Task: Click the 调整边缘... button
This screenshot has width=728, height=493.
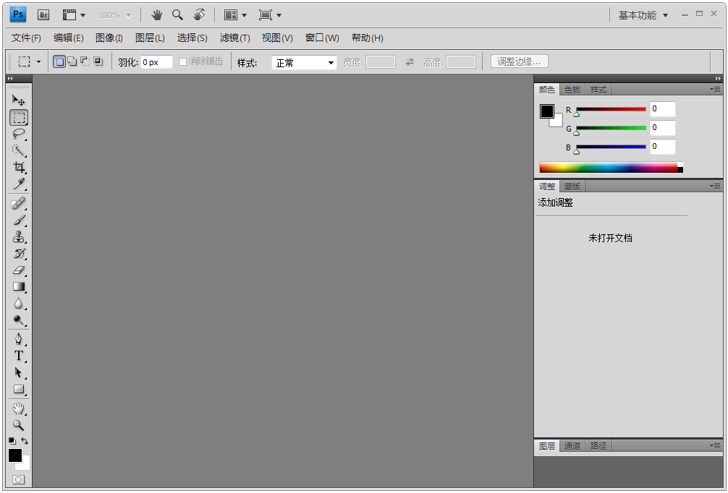Action: click(519, 62)
